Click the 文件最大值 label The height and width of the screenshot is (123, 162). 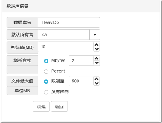[22, 81]
